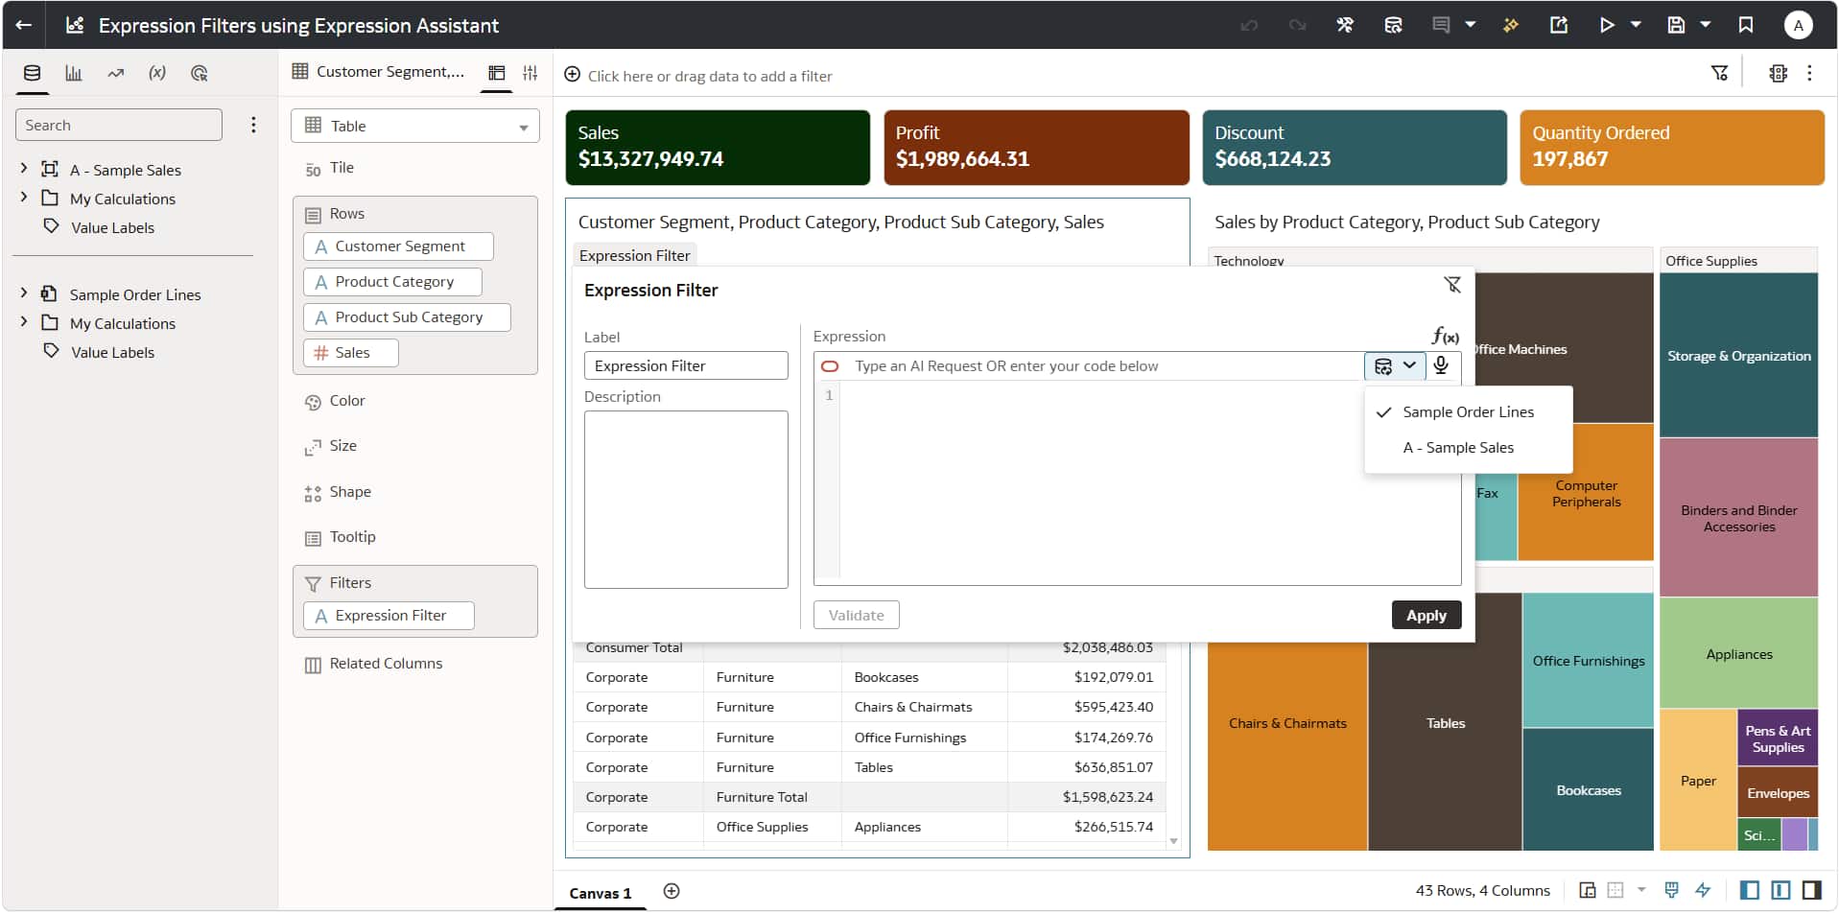Add a new canvas with the plus icon
The width and height of the screenshot is (1839, 914).
pos(672,891)
